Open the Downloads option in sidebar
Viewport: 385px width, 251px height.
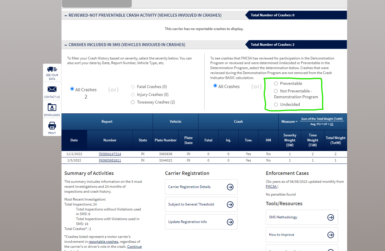(x=52, y=109)
